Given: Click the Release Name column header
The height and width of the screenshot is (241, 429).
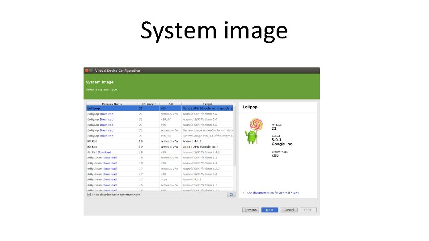Looking at the screenshot, I should click(x=112, y=104).
